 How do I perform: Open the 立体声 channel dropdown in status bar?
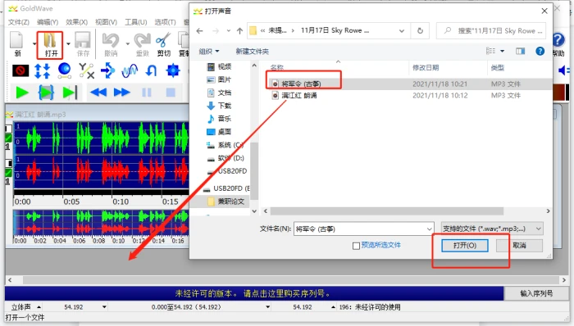click(39, 307)
